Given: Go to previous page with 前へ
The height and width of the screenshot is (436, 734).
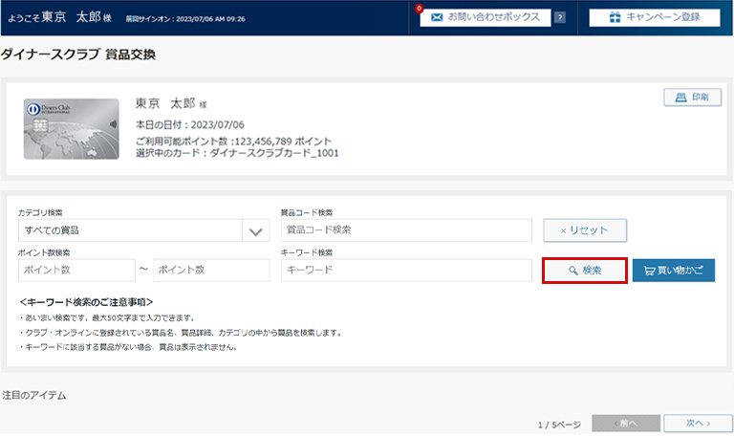Looking at the screenshot, I should (626, 423).
